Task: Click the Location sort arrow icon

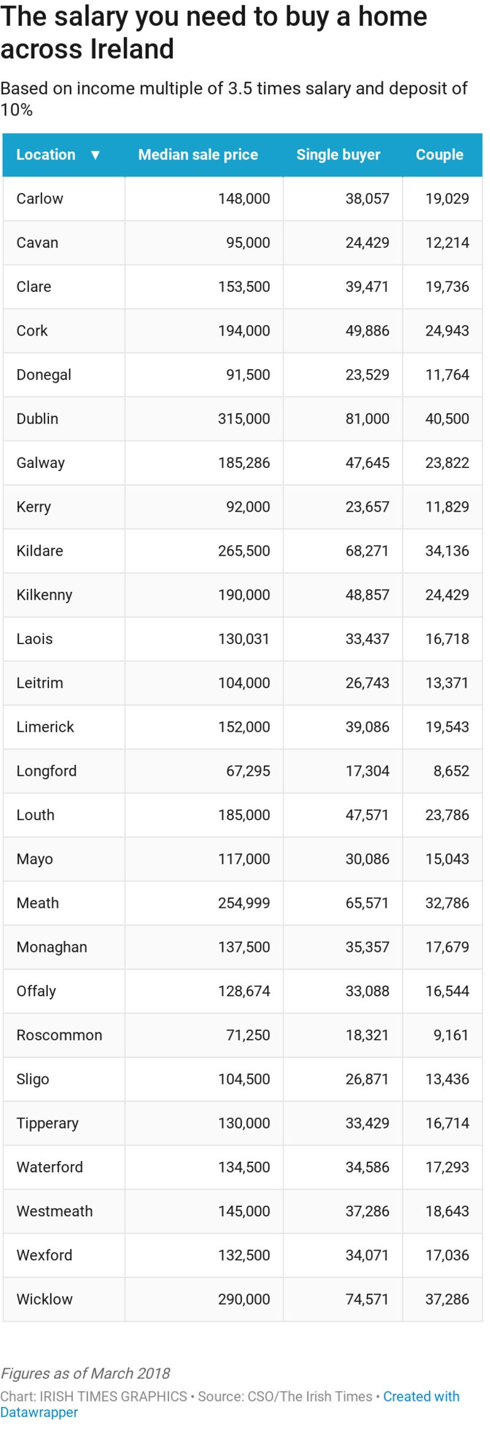Action: (95, 155)
